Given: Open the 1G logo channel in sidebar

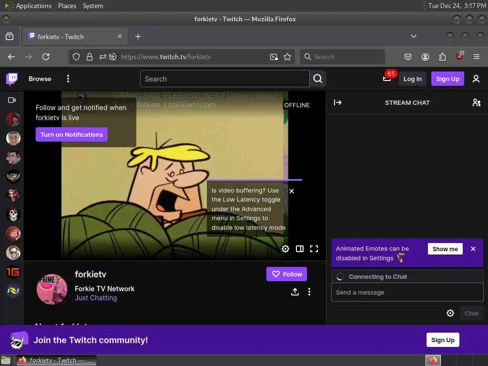Looking at the screenshot, I should tap(13, 272).
